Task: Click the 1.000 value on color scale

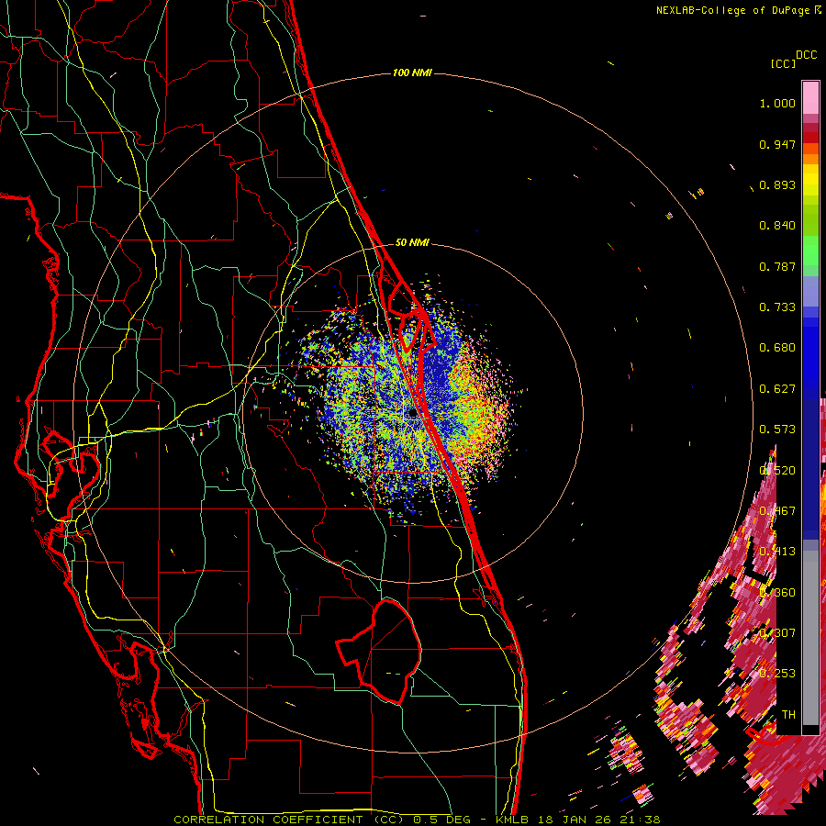Action: 777,103
